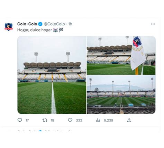Open the striped pitch with mountains photo
This screenshot has width=164, height=148.
121,94
